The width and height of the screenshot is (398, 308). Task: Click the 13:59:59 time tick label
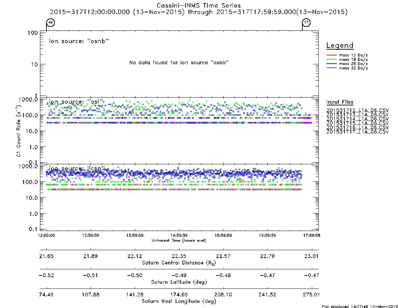click(135, 235)
